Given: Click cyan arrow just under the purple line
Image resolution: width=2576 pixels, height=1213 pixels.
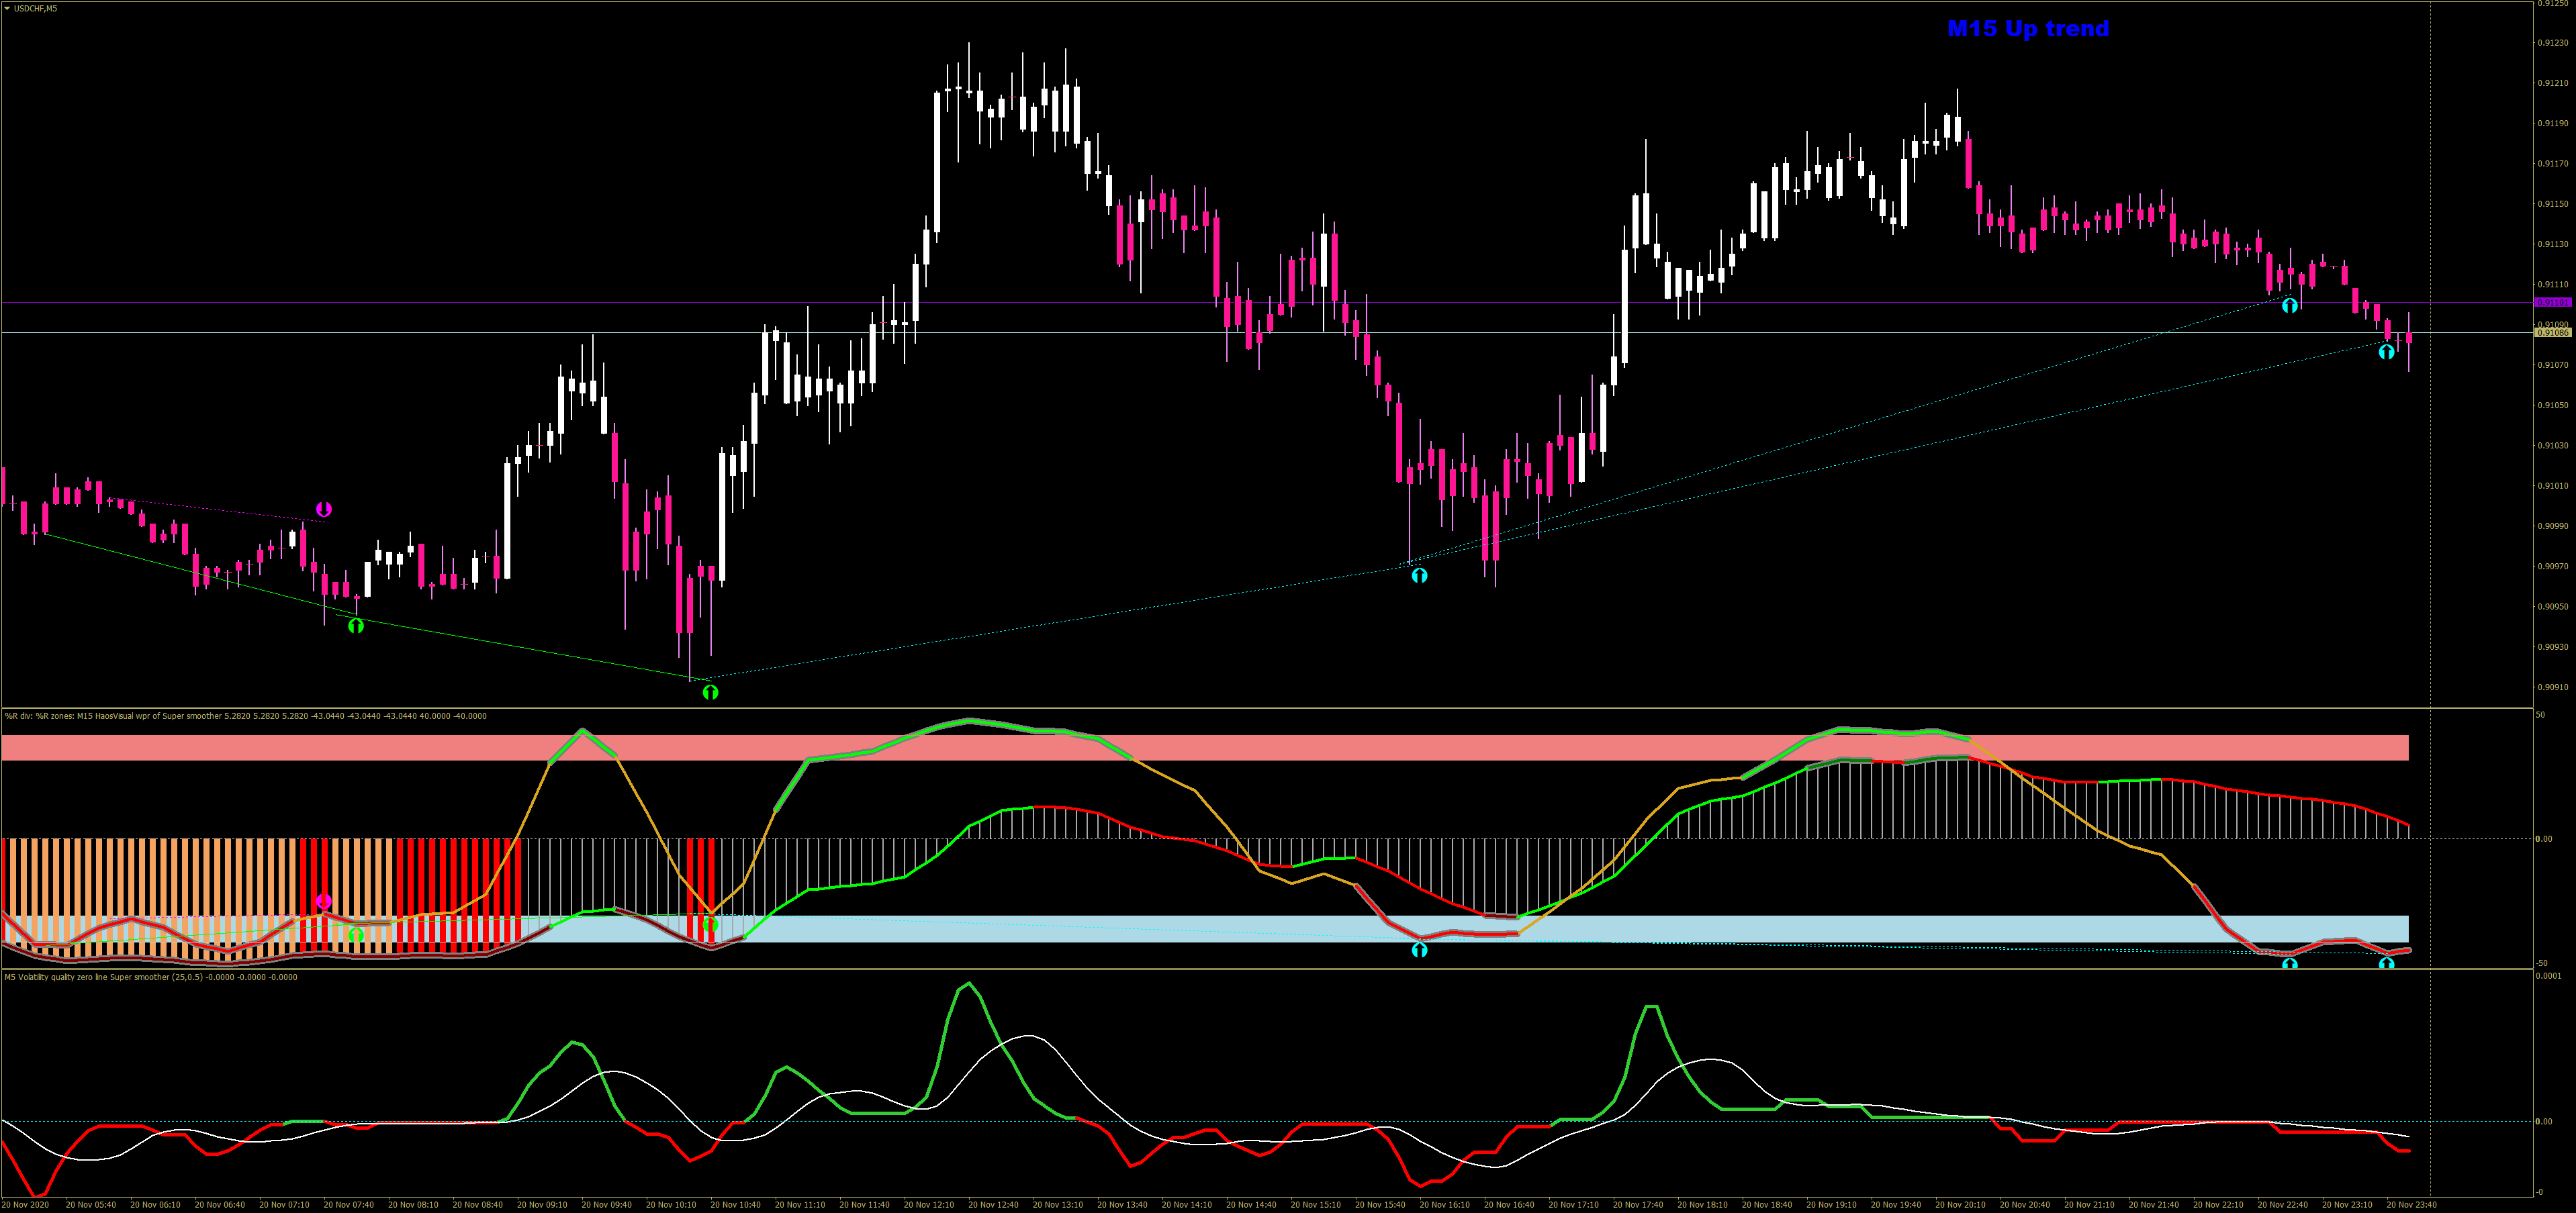Looking at the screenshot, I should pos(2289,305).
